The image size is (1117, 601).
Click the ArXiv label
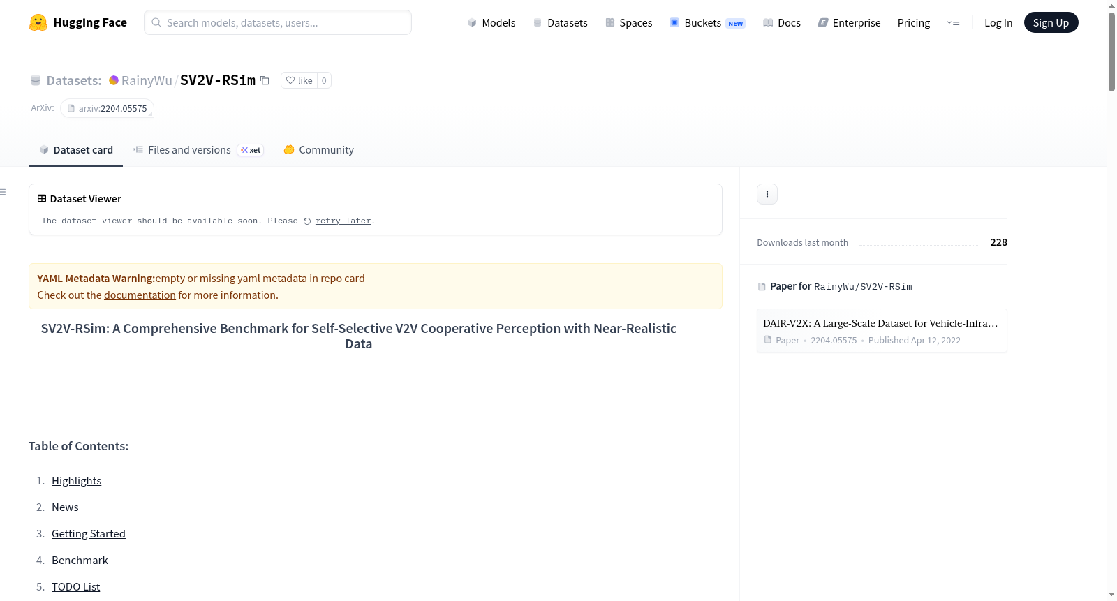43,108
